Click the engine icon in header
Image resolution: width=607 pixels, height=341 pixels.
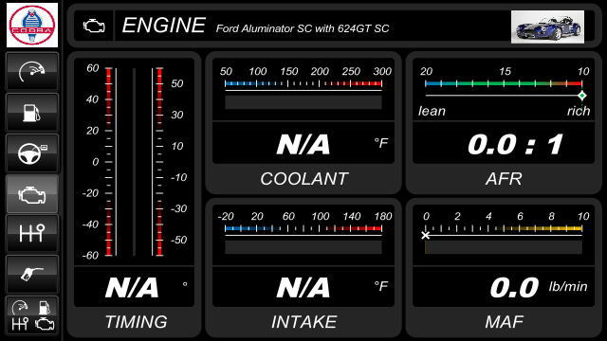click(x=94, y=26)
